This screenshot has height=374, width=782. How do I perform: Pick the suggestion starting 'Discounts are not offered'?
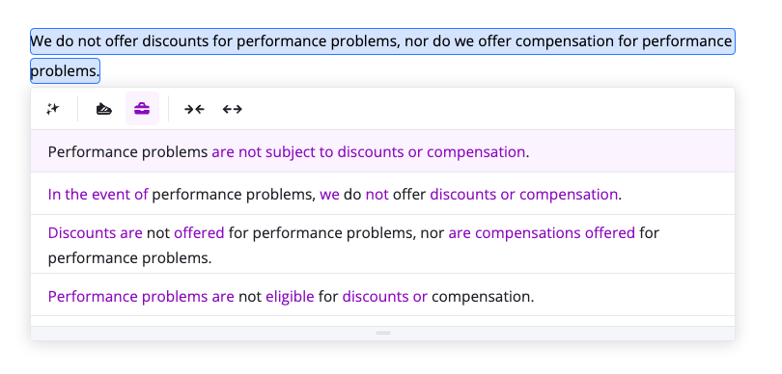(382, 245)
